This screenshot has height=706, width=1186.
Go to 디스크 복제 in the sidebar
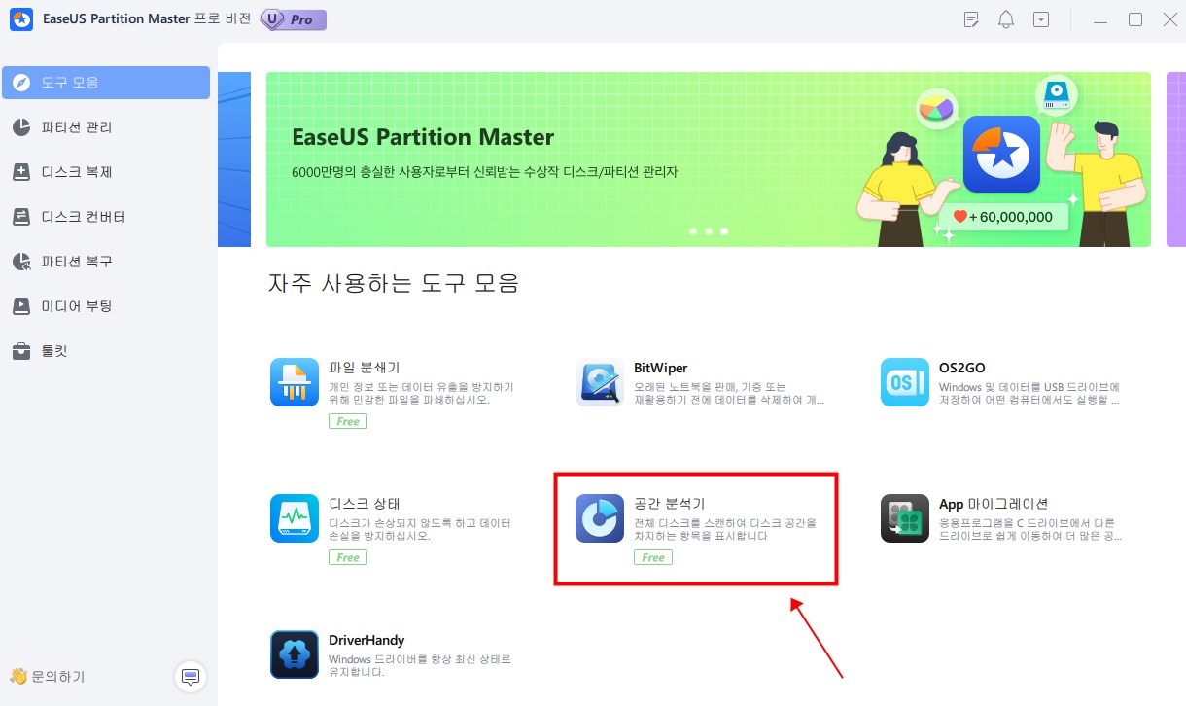(76, 172)
